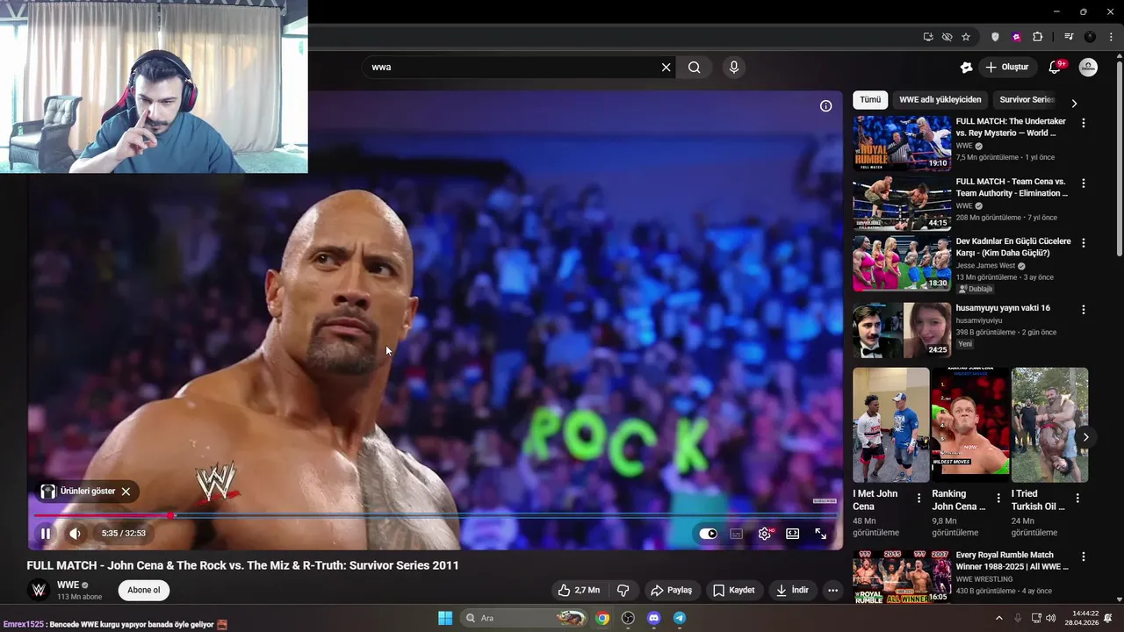
Task: Open OBS Studio from the taskbar
Action: tap(628, 618)
